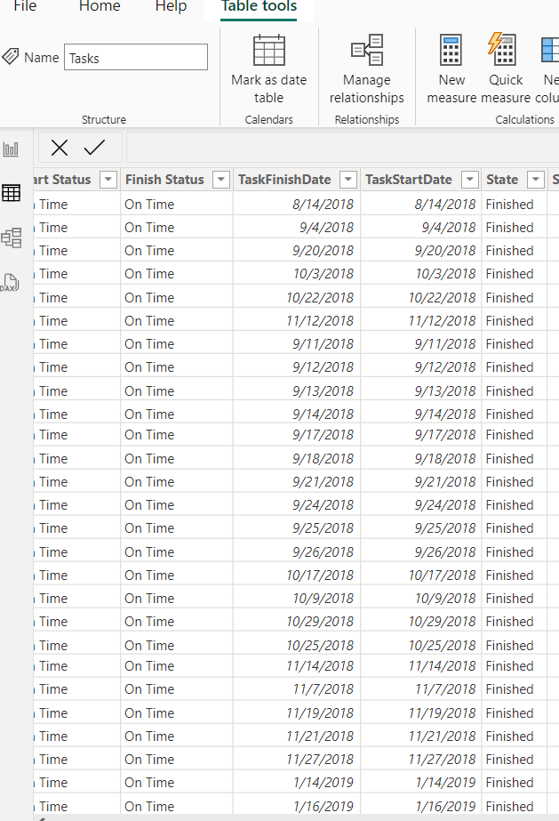Screen dimensions: 559x821
Task: Click the New column icon
Action: pyautogui.click(x=549, y=50)
